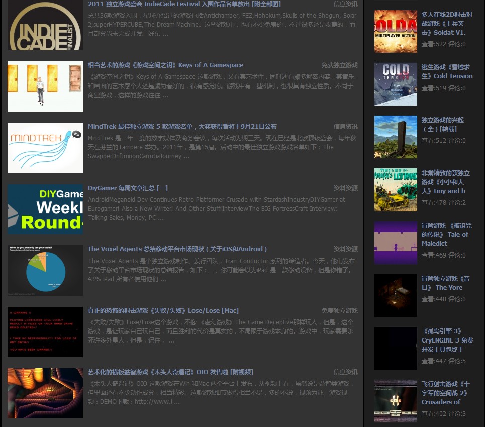Image resolution: width=485 pixels, height=427 pixels.
Task: Click the DiyGamer AndroidMeganoid summary text
Action: pyautogui.click(x=217, y=209)
